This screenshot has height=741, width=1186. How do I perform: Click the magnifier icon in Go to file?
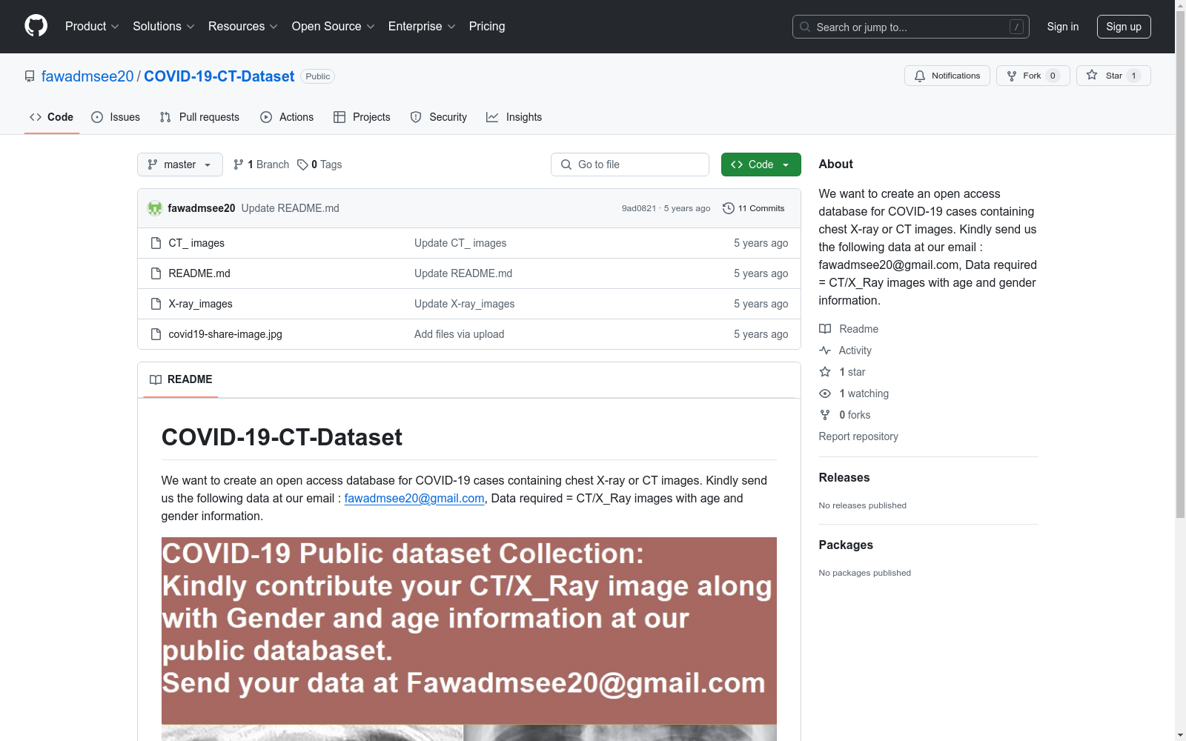pos(566,165)
